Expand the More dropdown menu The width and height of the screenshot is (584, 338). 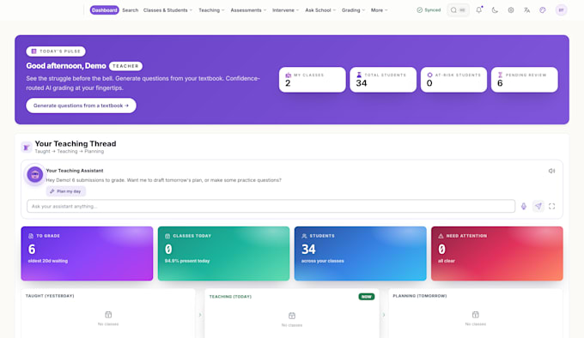[x=379, y=10]
